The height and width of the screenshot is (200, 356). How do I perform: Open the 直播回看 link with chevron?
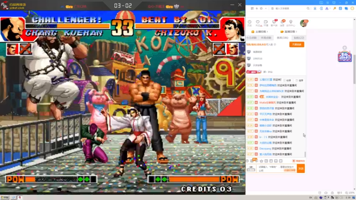[288, 32]
